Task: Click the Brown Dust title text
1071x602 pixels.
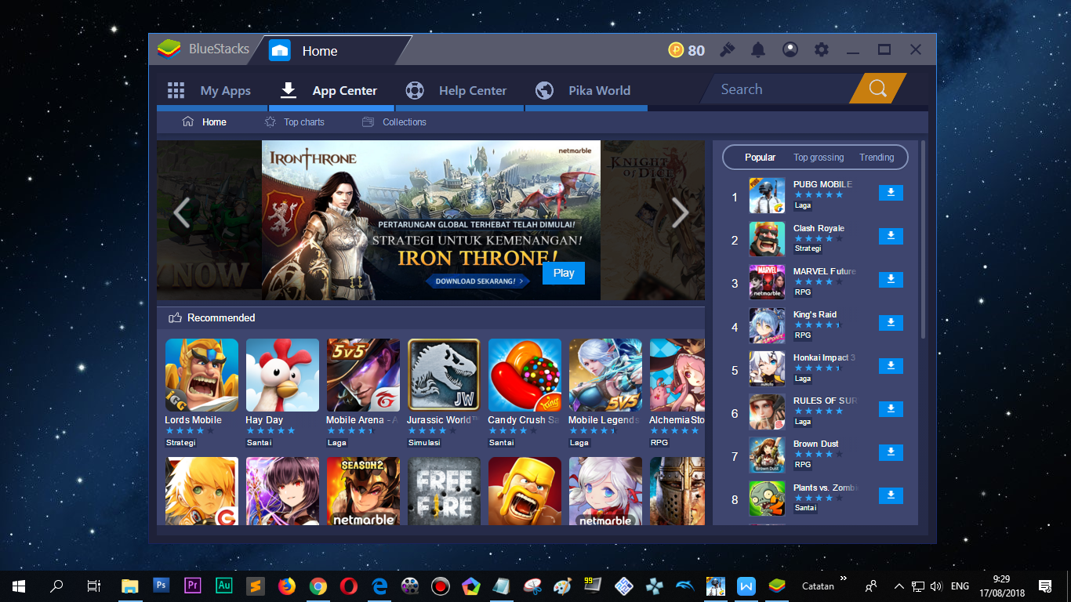Action: point(815,444)
